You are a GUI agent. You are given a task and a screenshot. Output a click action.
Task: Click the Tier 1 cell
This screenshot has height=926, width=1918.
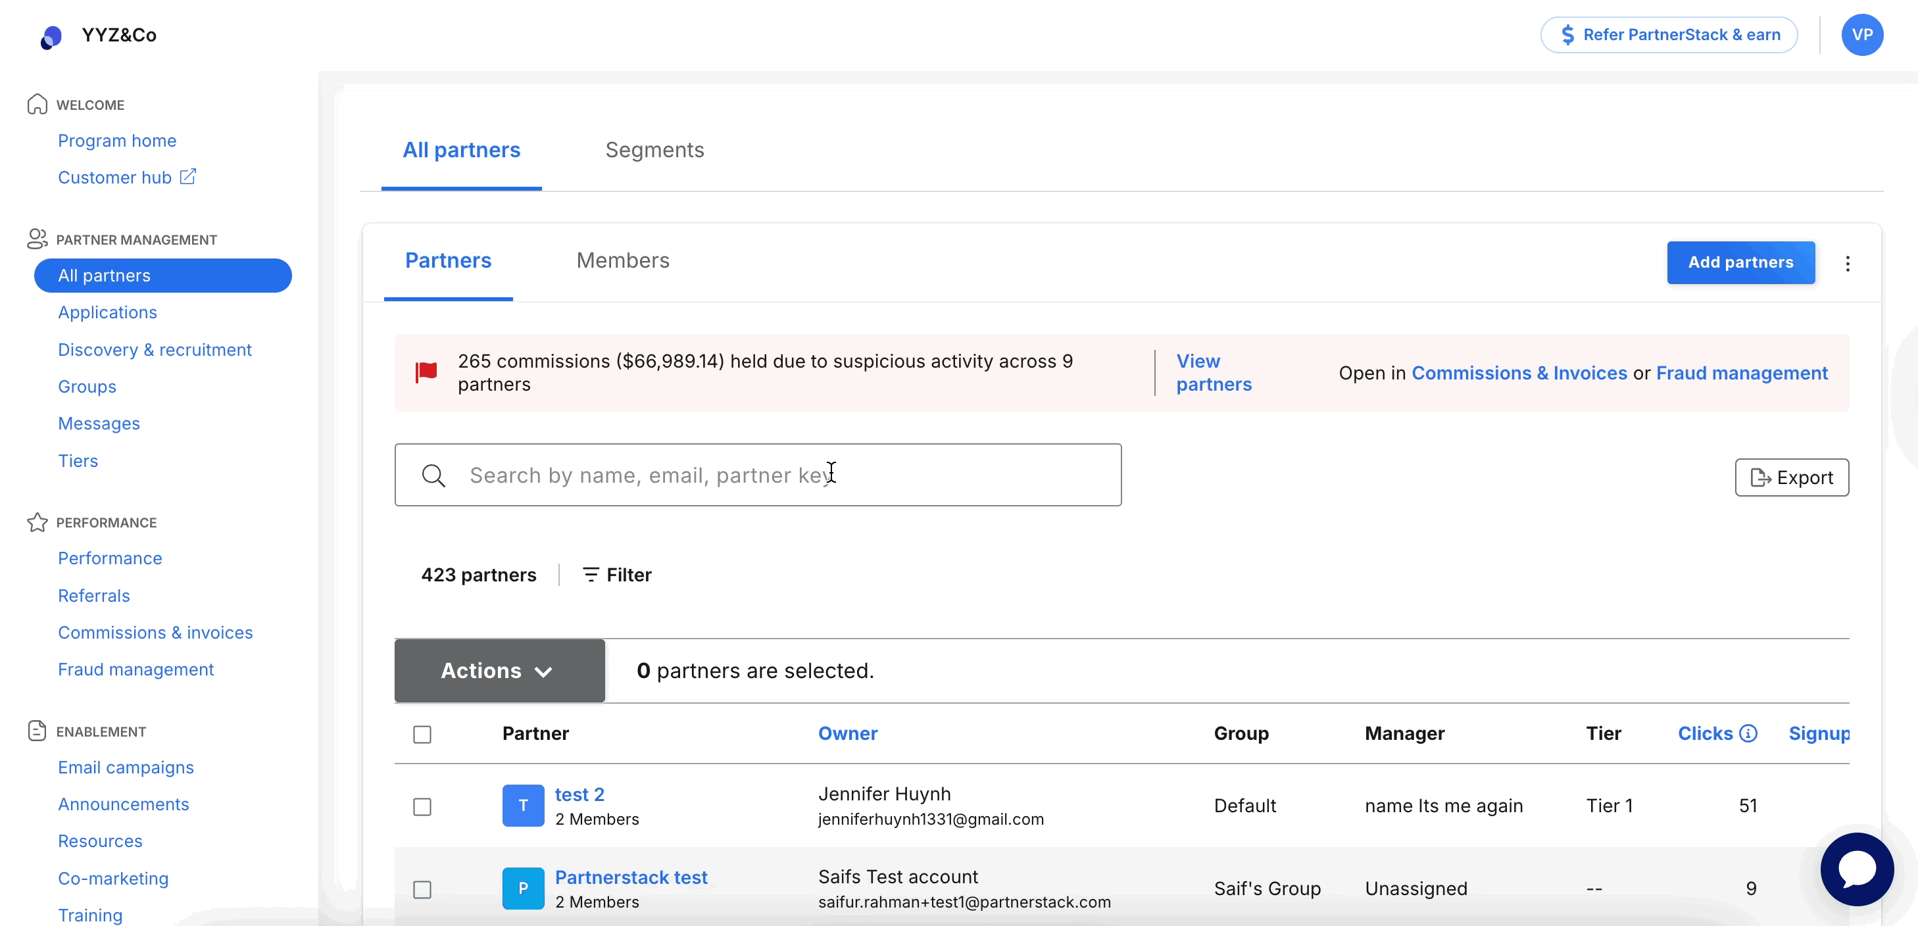click(1609, 806)
